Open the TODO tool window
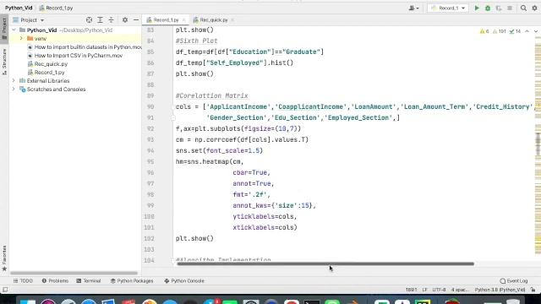This screenshot has height=304, width=541. tap(23, 281)
